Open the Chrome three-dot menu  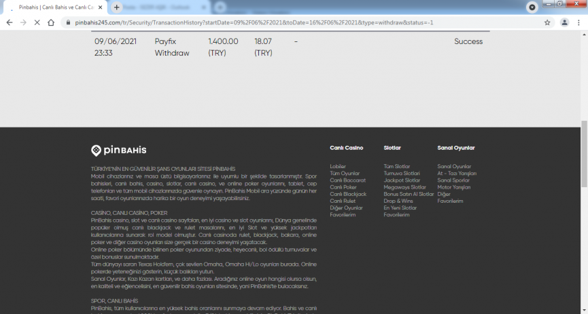(x=578, y=22)
